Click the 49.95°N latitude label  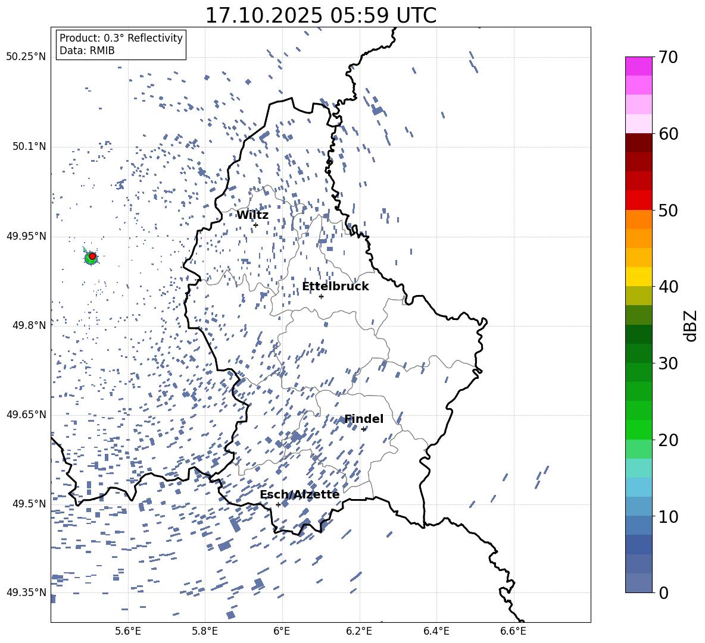pyautogui.click(x=26, y=236)
